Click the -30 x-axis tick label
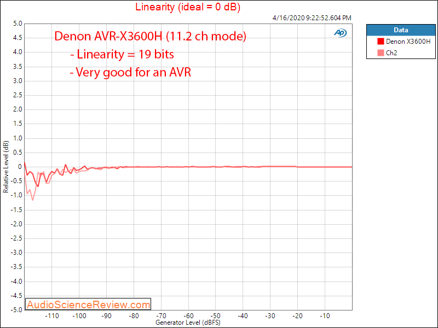Screen dimensions: 438x328 click(270, 316)
